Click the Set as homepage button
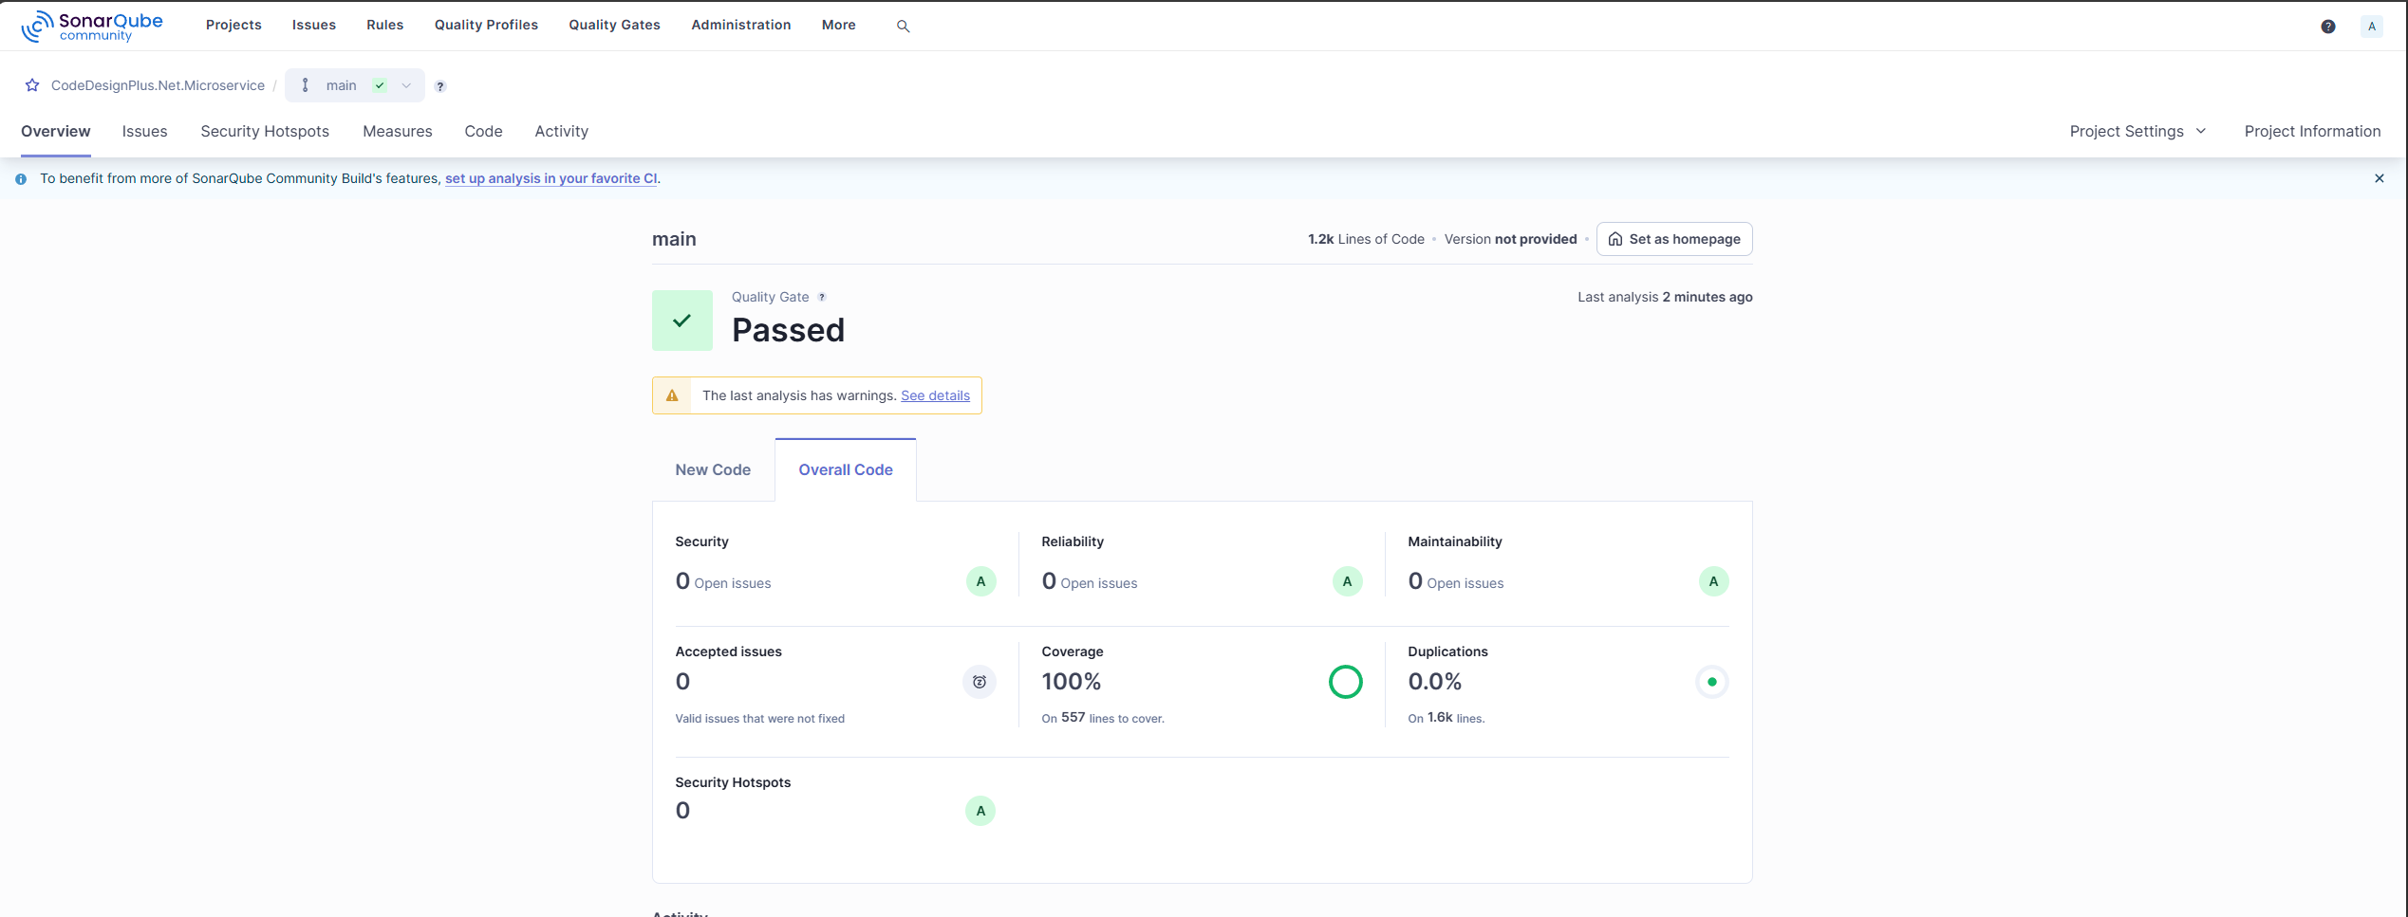Viewport: 2408px width, 917px height. [1674, 239]
